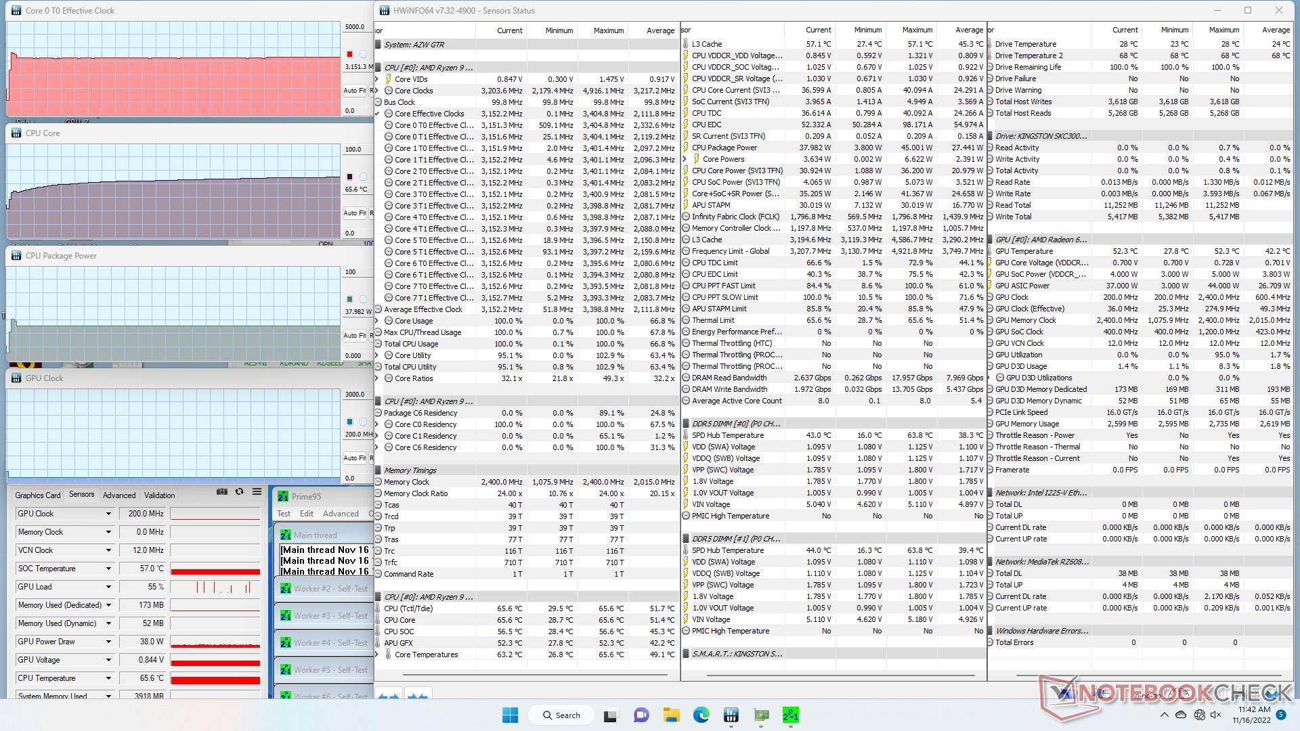Open the GPU-Z hamburger menu
1300x731 pixels.
tap(257, 492)
